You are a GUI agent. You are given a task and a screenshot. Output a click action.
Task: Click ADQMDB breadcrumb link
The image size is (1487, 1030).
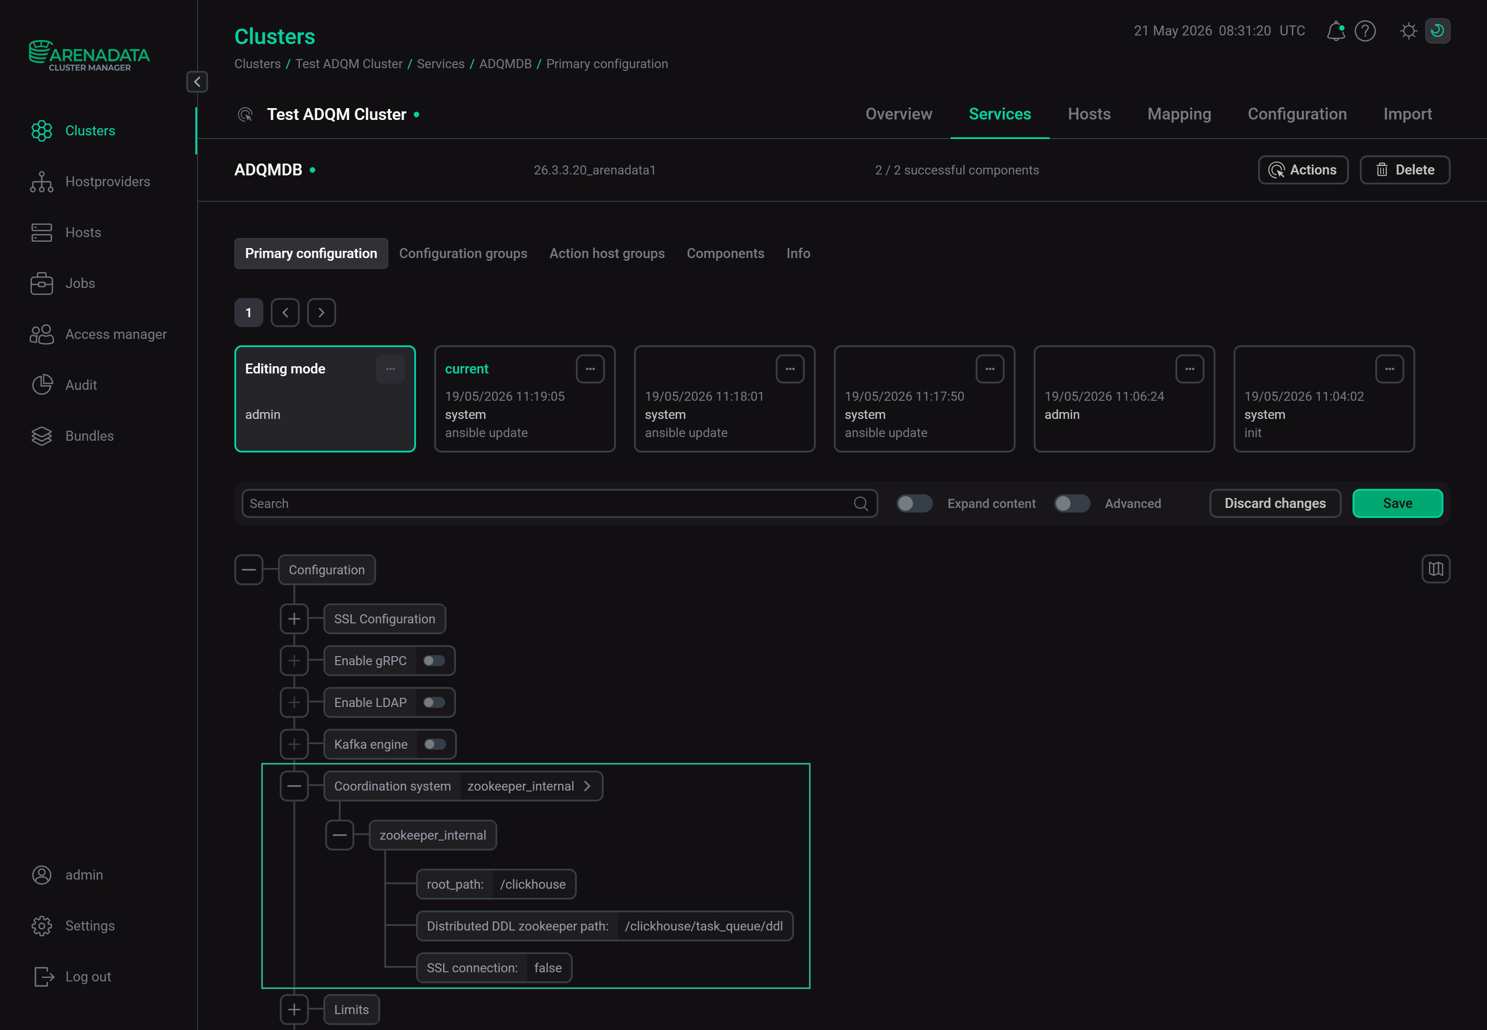505,64
